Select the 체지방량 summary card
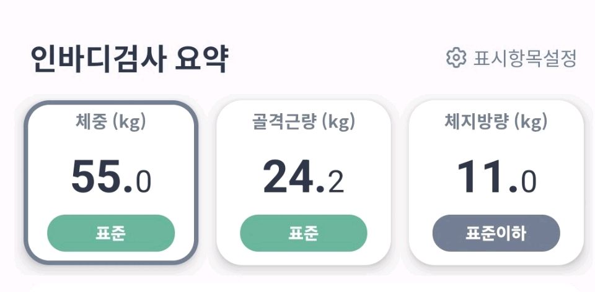 coord(496,182)
